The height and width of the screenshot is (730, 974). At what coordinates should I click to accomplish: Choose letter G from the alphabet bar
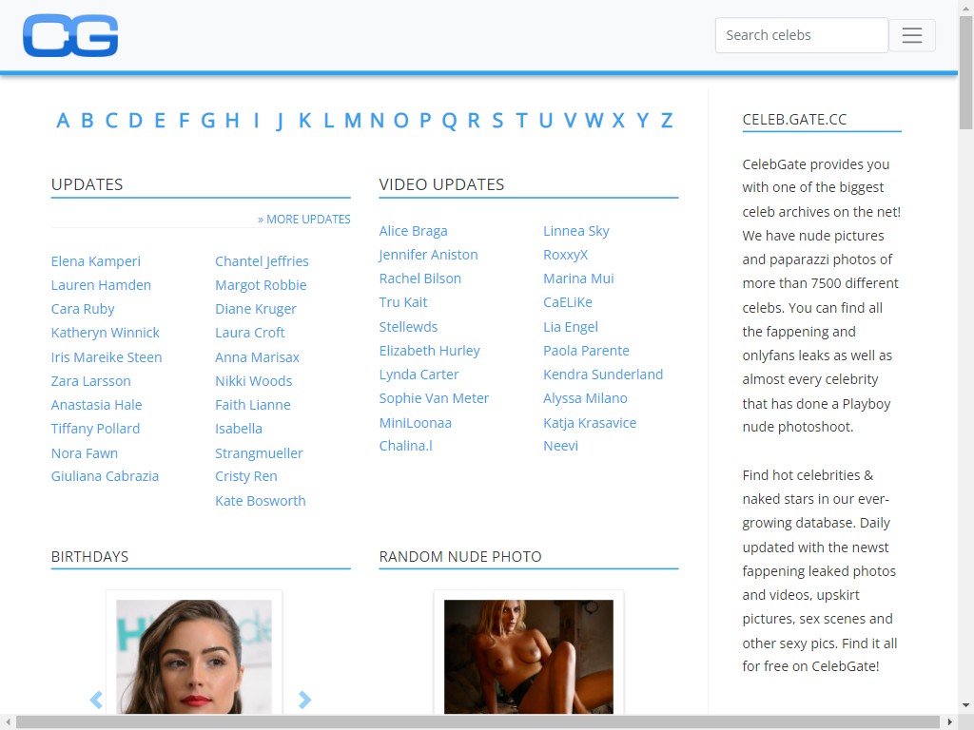tap(207, 121)
